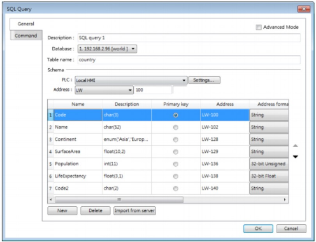Open address format for Population row
The width and height of the screenshot is (316, 242).
[269, 164]
